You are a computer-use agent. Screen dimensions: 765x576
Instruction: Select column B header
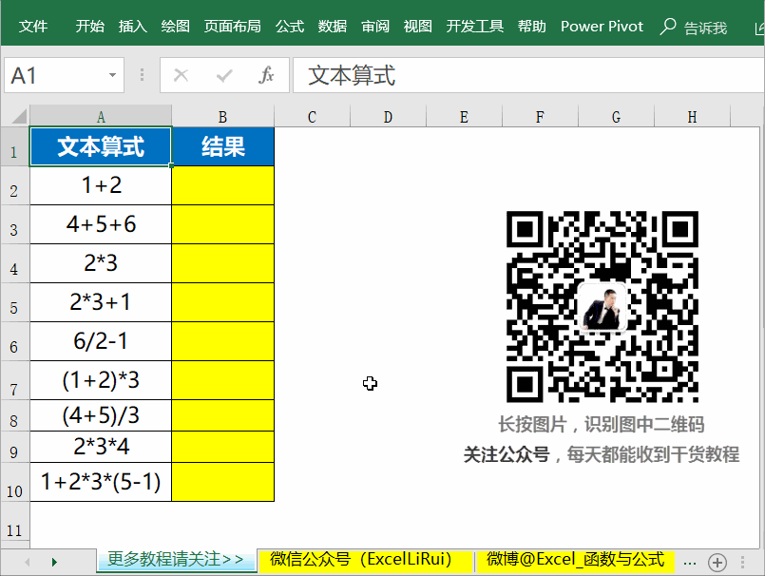(x=223, y=117)
